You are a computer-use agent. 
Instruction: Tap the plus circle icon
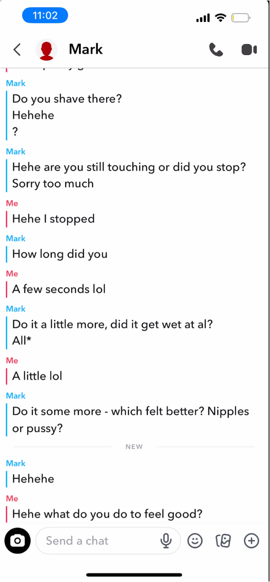pos(251,541)
